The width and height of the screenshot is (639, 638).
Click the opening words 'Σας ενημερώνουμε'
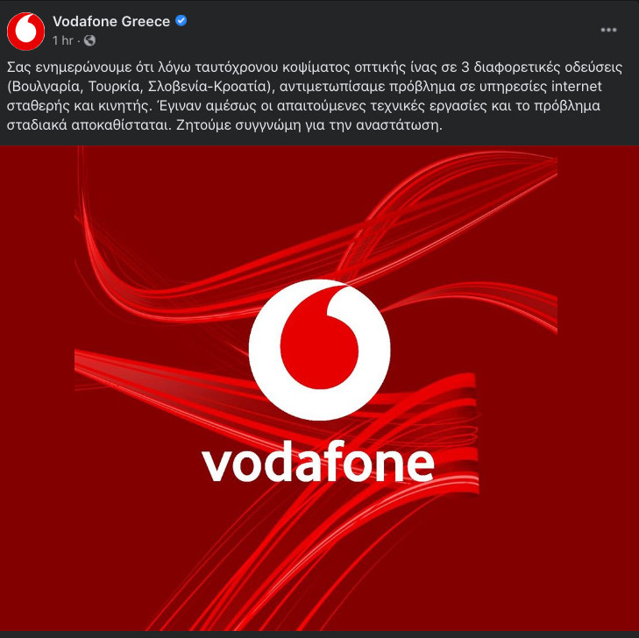coord(69,67)
